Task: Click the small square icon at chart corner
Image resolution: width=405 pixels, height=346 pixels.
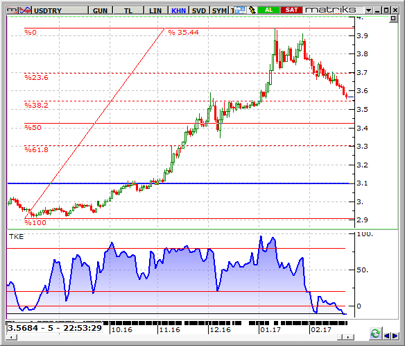Action: (393, 18)
